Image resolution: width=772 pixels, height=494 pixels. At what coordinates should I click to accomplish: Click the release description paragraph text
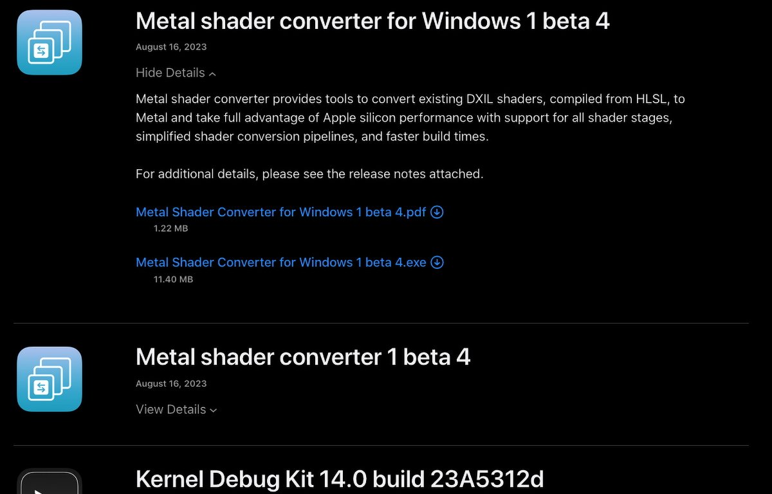pyautogui.click(x=386, y=118)
